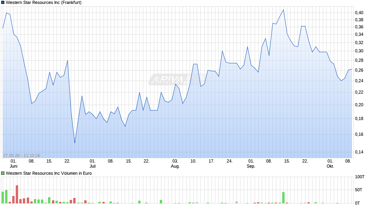The height and width of the screenshot is (207, 370).
Task: Click the '03.' date label
Action: [175, 161]
